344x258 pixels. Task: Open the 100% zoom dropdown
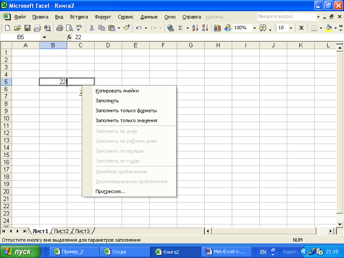255,28
